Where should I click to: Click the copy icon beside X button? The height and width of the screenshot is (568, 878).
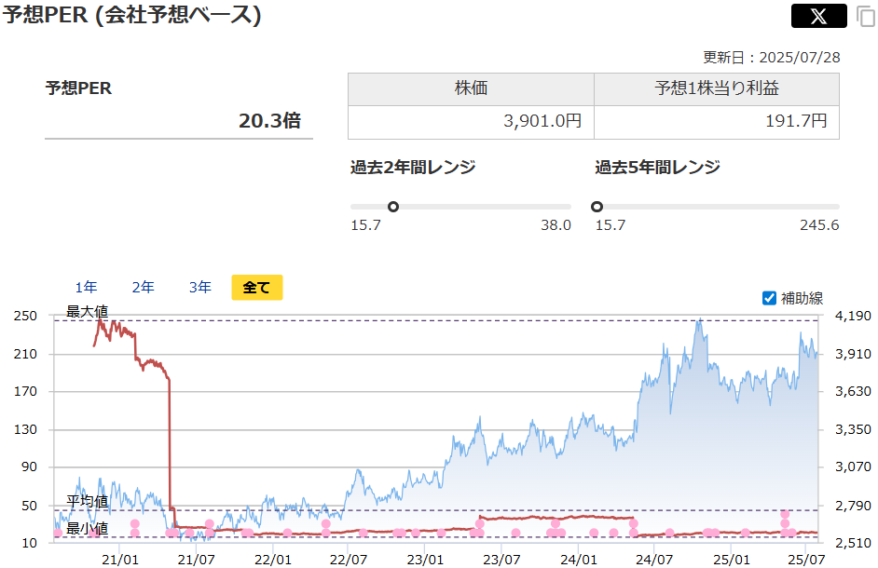(865, 17)
